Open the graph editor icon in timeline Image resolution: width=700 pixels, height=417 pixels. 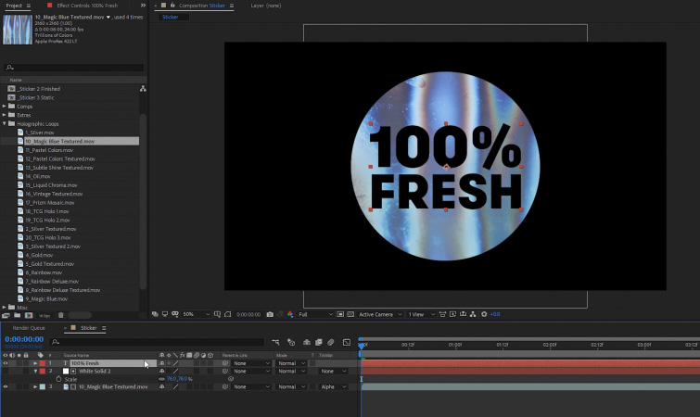(x=347, y=342)
